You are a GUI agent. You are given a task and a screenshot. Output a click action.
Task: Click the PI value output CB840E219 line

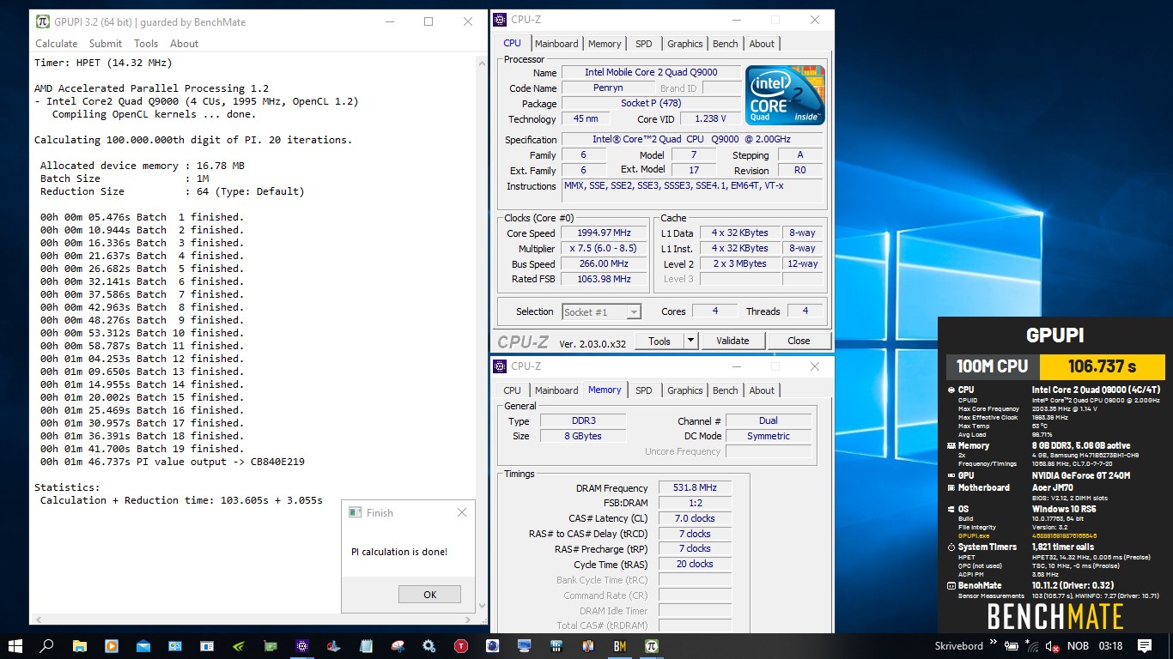coord(172,462)
